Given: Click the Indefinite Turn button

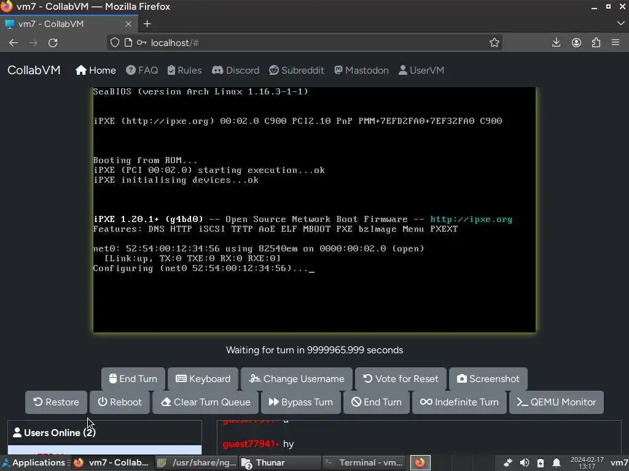Looking at the screenshot, I should pyautogui.click(x=459, y=402).
